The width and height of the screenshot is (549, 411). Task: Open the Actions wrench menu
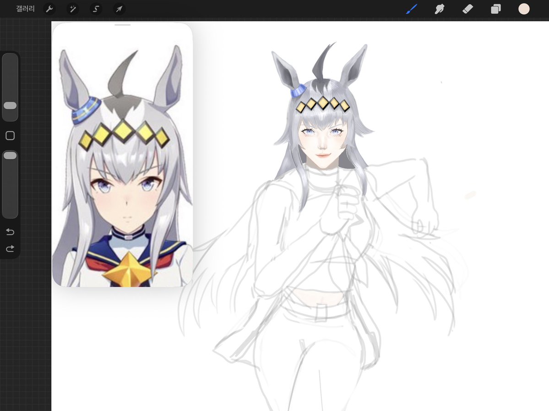(x=49, y=9)
